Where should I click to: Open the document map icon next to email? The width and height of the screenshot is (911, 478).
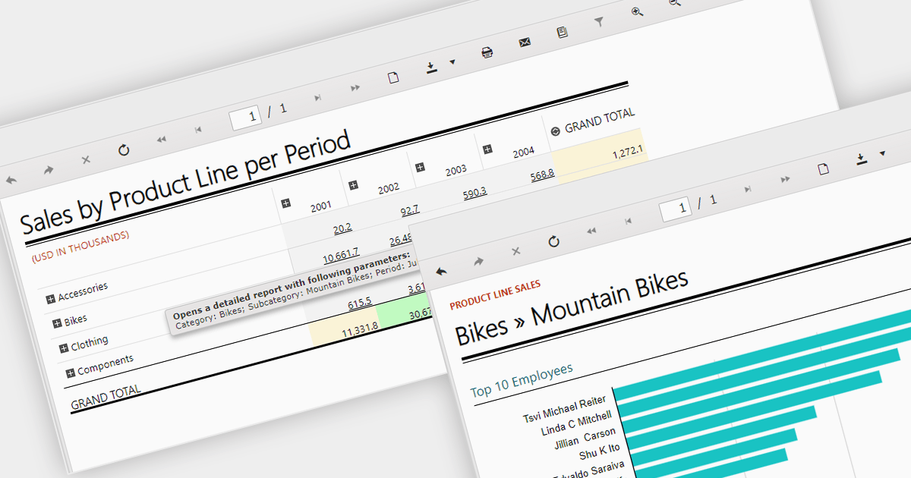pos(562,33)
